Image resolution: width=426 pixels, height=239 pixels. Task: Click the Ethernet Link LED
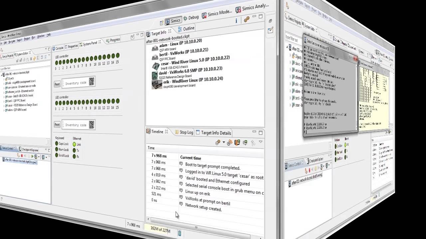(74, 144)
